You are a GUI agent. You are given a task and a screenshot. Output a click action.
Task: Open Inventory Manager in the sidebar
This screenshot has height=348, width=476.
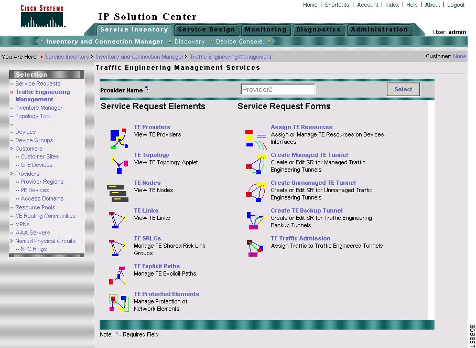pos(39,108)
